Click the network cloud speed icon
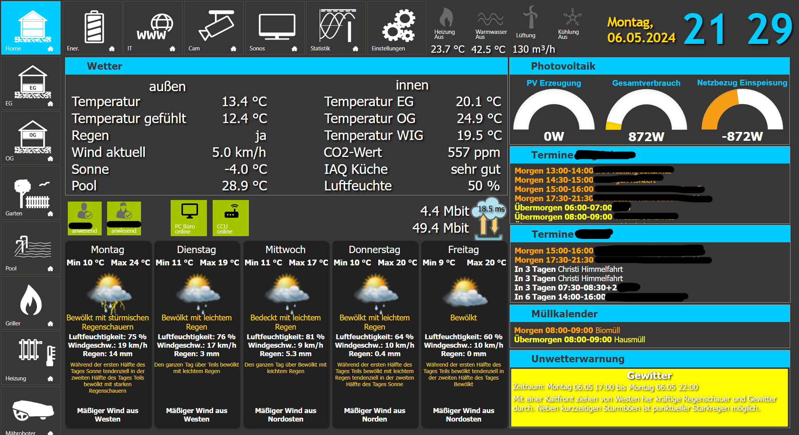 pos(488,218)
